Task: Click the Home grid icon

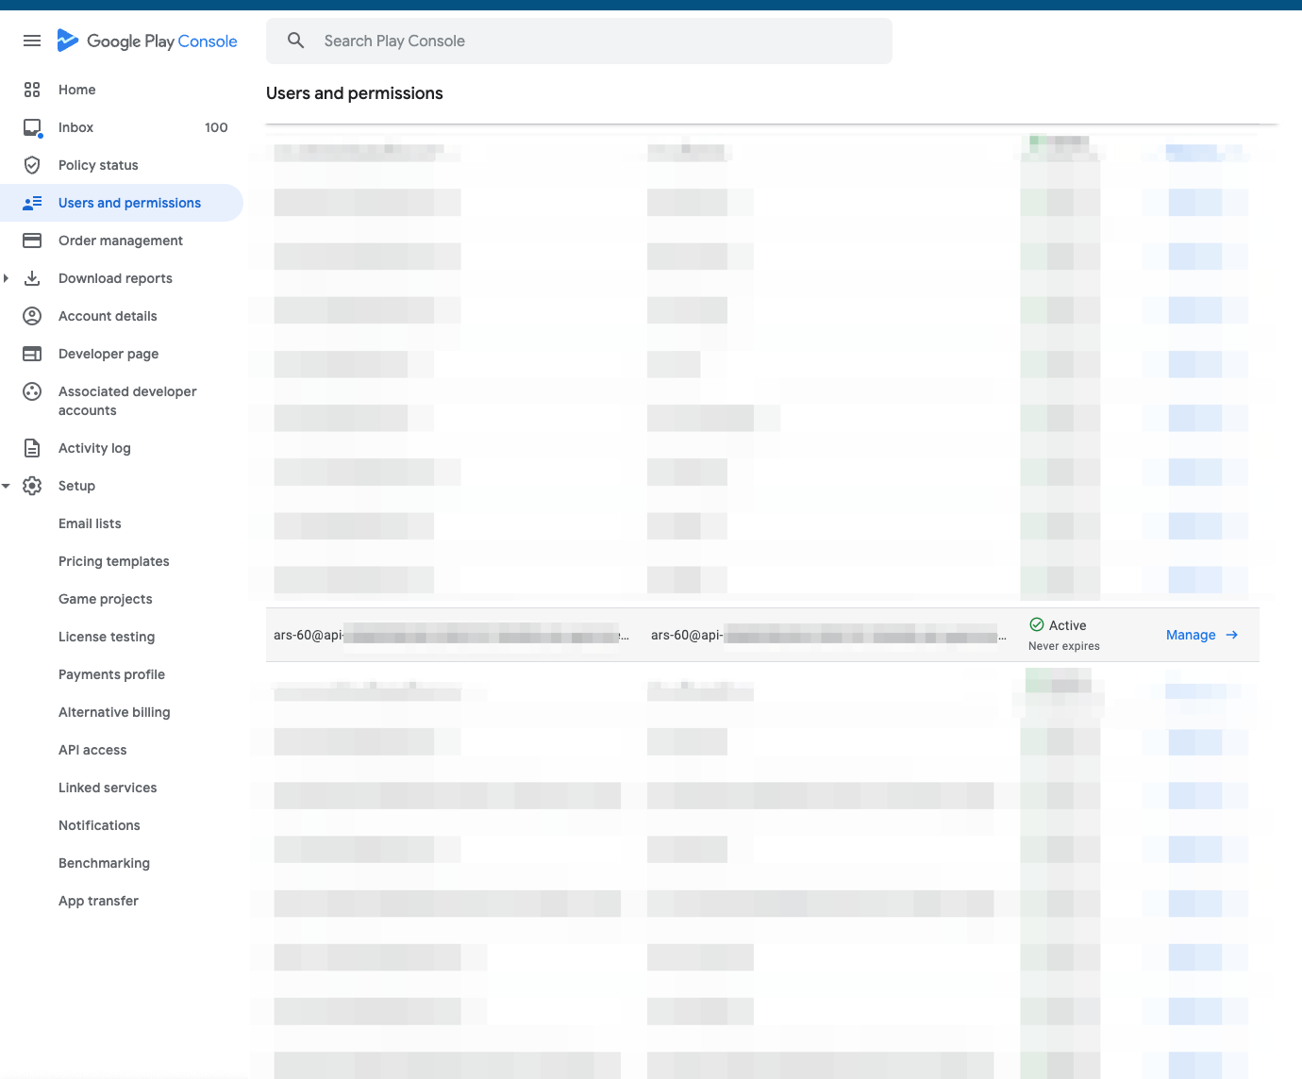Action: 32,90
